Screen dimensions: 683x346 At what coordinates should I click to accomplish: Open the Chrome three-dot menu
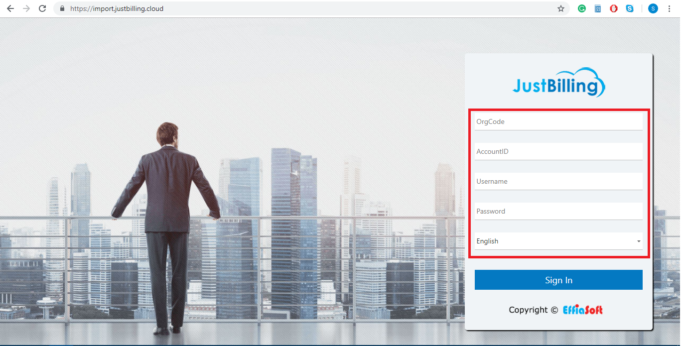pyautogui.click(x=669, y=8)
